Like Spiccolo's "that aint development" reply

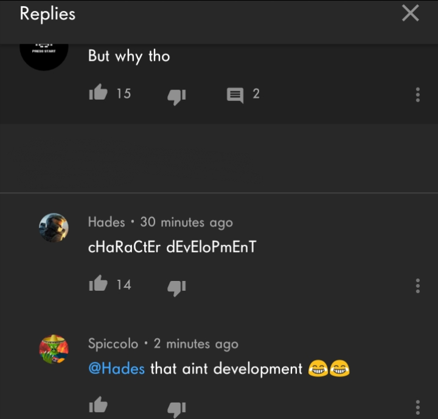tap(98, 405)
